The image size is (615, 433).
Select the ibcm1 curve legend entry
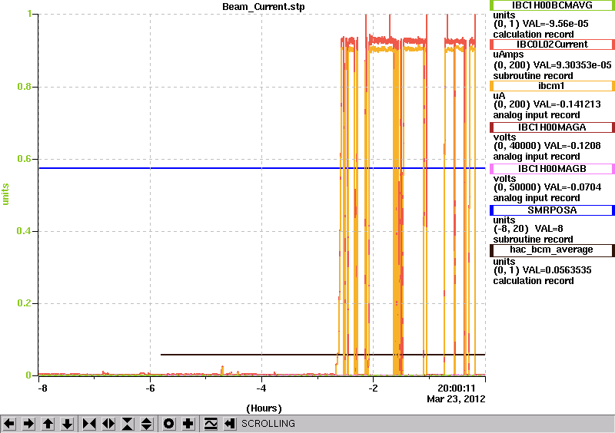[x=552, y=86]
